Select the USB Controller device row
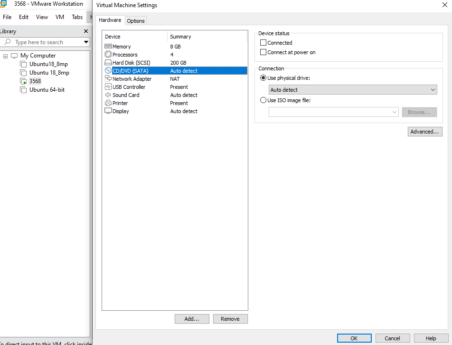The image size is (452, 345). tap(176, 87)
